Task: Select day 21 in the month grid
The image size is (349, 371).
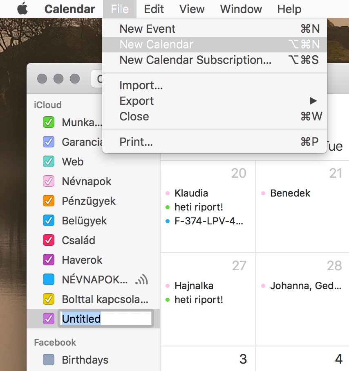Action: 336,173
